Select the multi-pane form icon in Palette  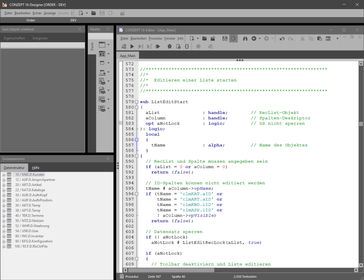[102, 54]
